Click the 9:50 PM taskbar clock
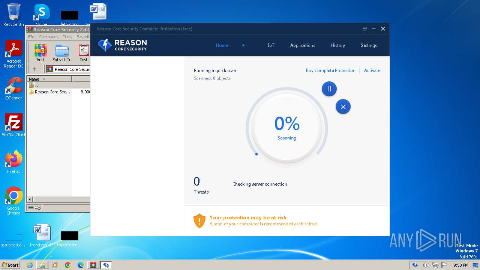The height and width of the screenshot is (270, 480). [x=461, y=265]
